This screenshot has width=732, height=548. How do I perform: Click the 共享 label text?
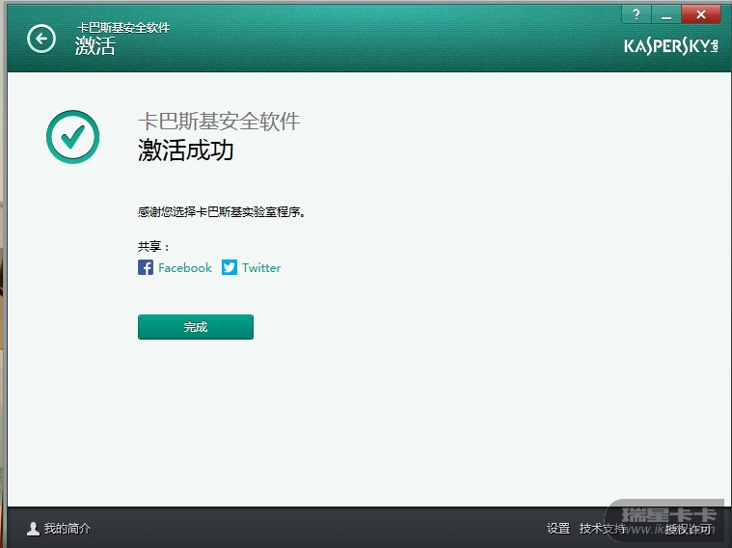coord(153,246)
